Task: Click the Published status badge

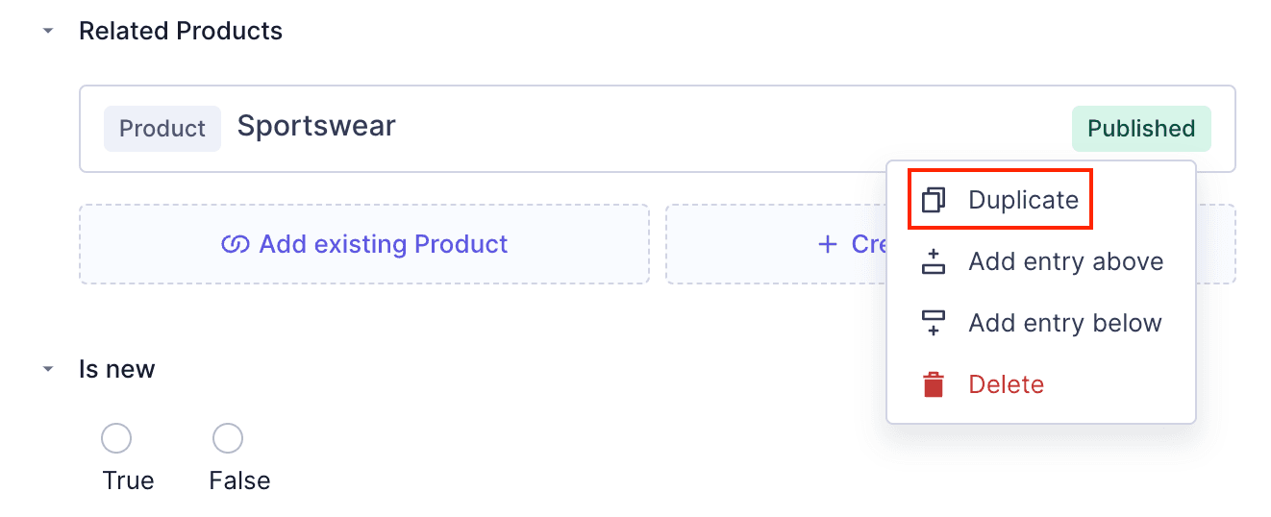Action: 1140,129
